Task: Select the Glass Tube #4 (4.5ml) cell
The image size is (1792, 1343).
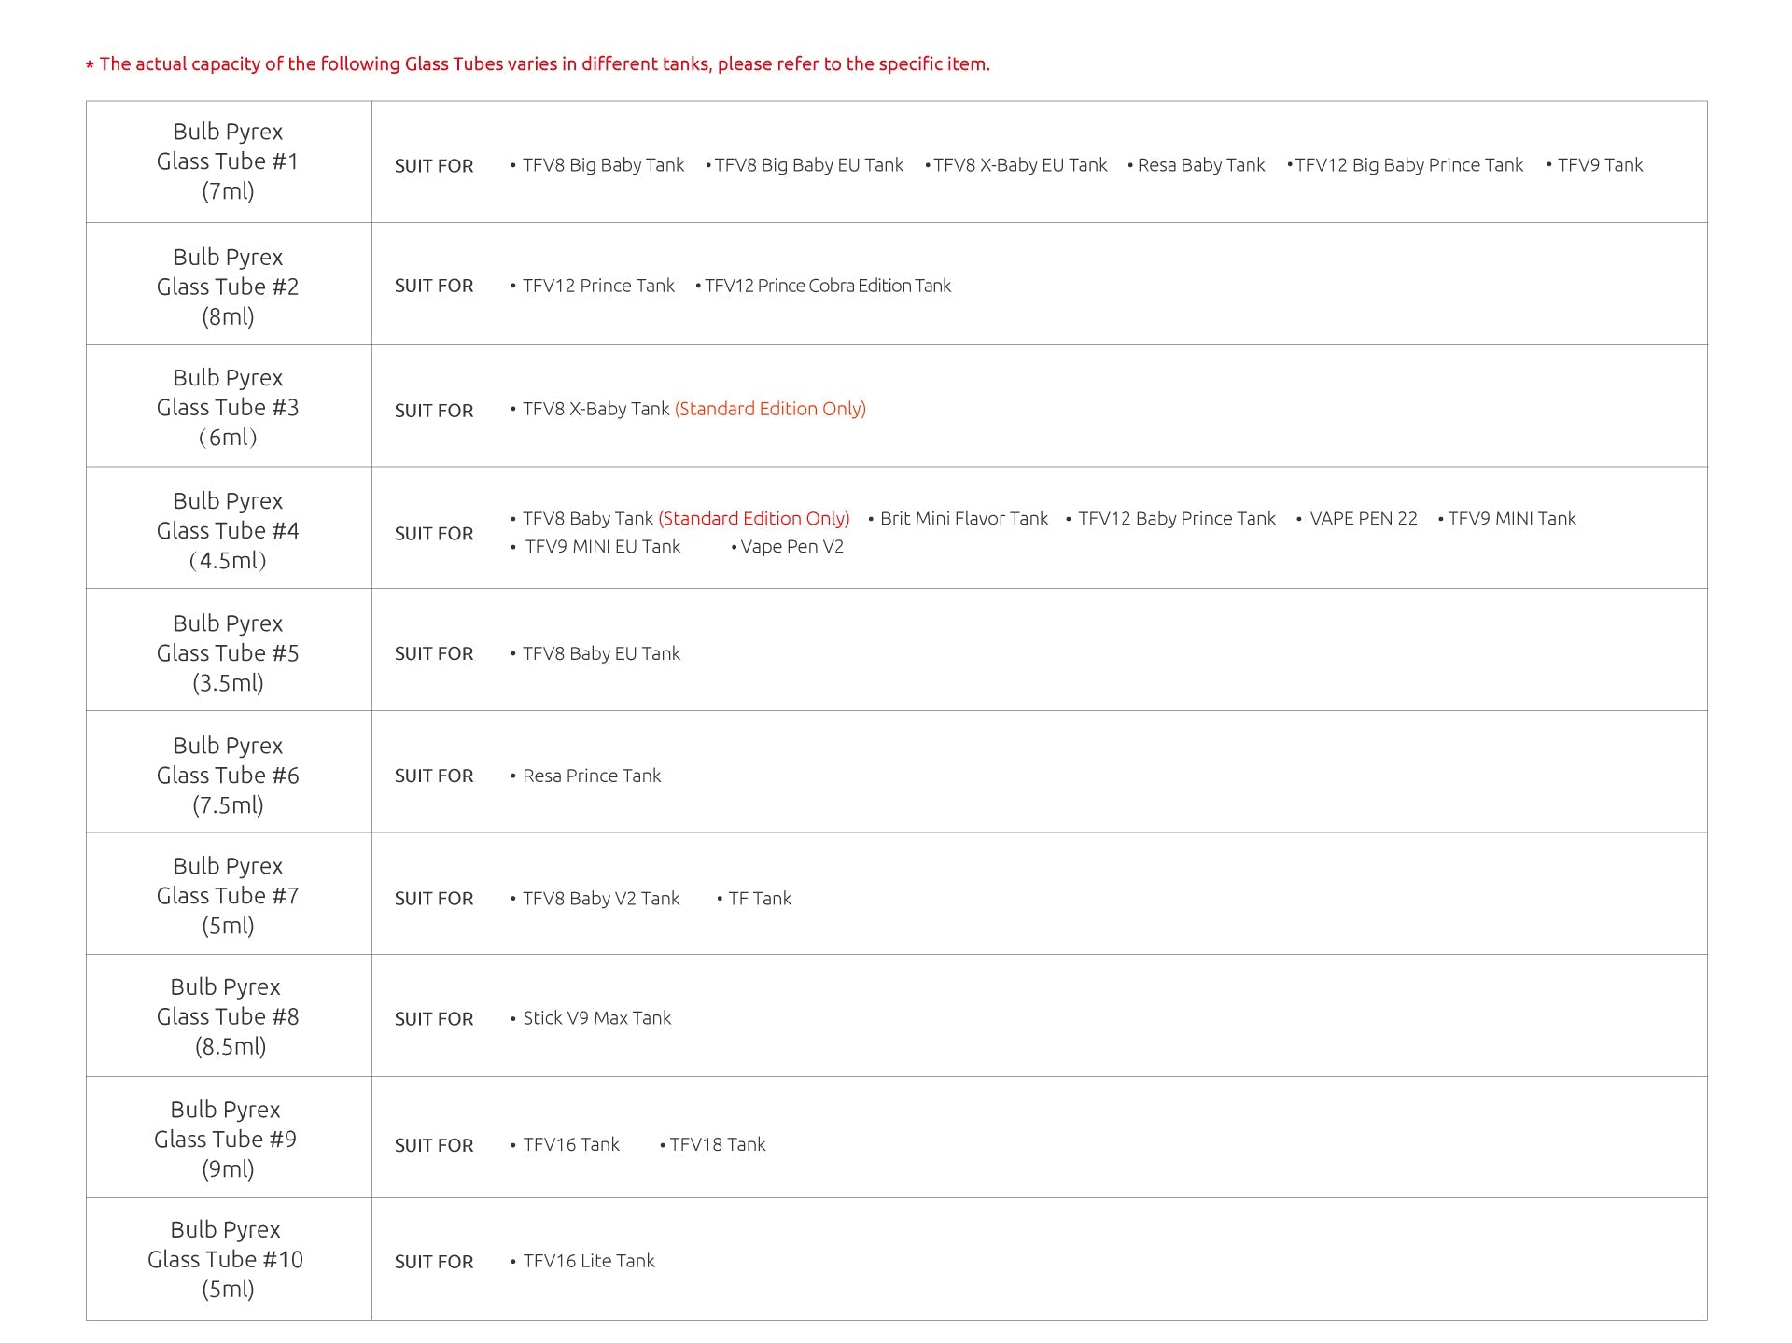Action: pyautogui.click(x=228, y=530)
